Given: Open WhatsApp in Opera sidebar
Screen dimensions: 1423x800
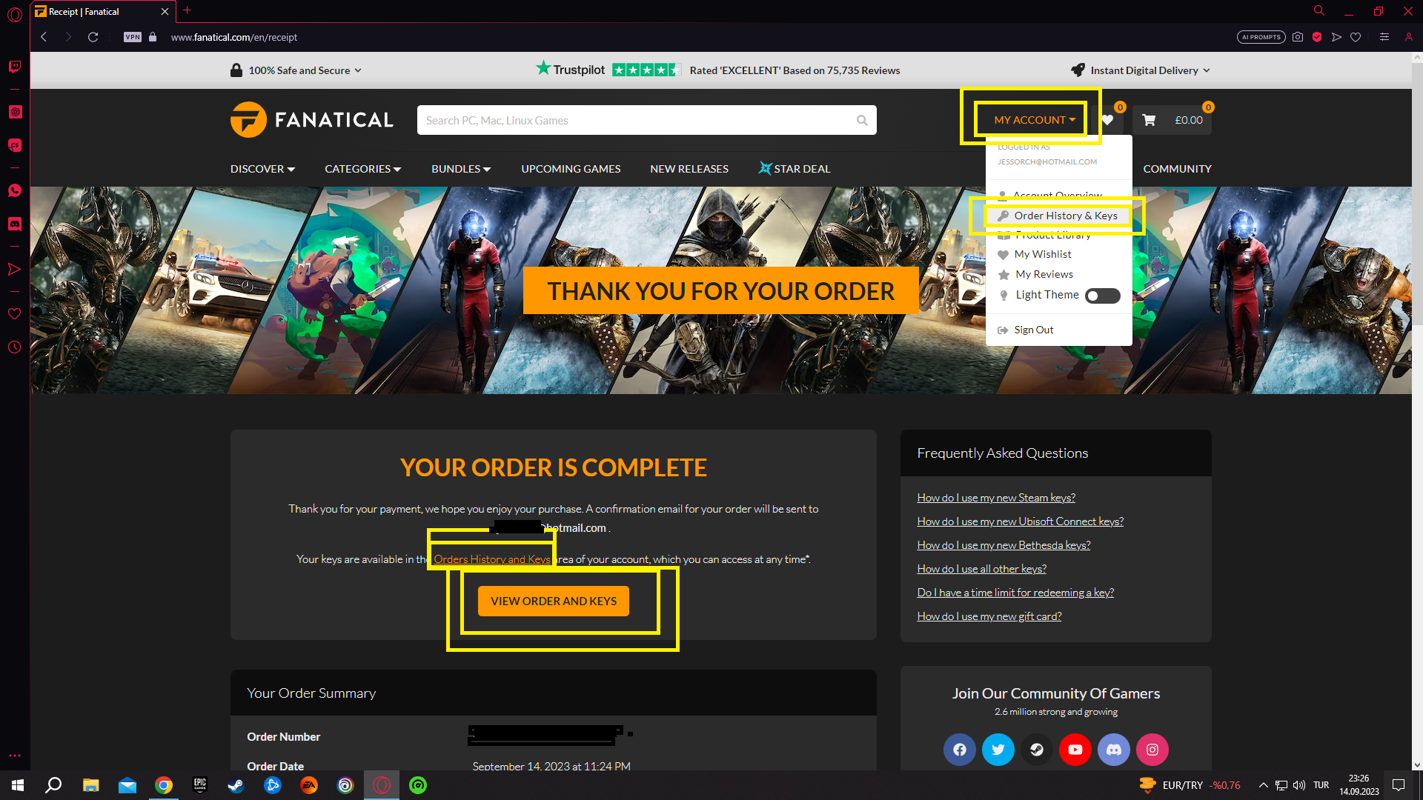Looking at the screenshot, I should (14, 190).
